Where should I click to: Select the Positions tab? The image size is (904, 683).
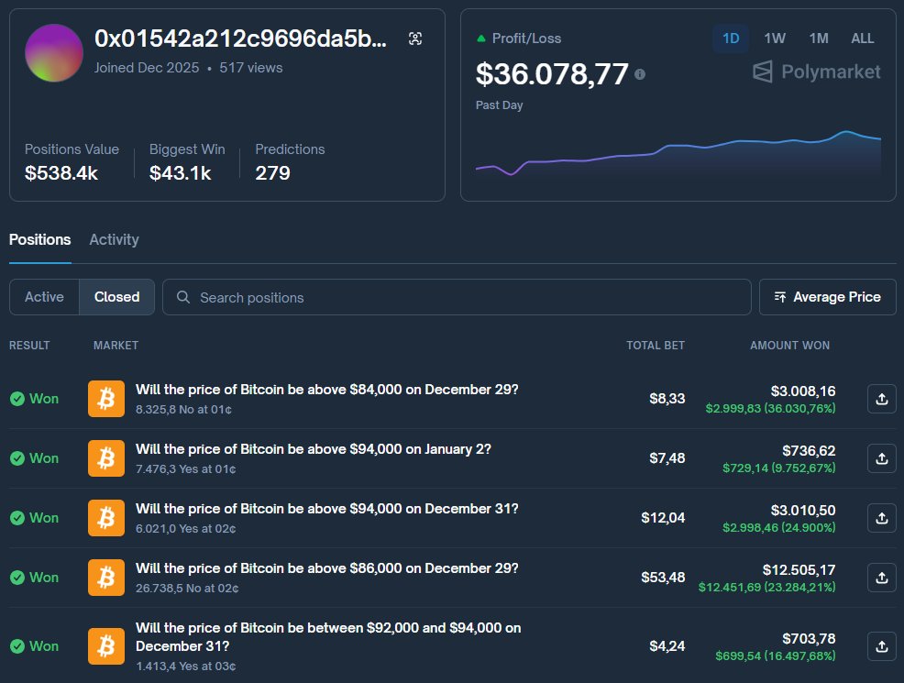[x=39, y=239]
